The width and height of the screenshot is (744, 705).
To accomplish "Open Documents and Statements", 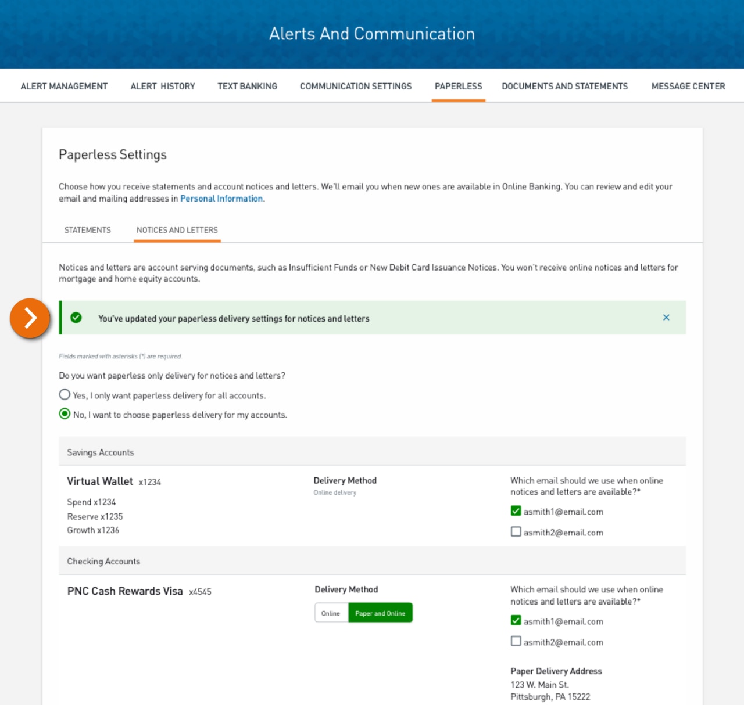I will click(x=564, y=86).
